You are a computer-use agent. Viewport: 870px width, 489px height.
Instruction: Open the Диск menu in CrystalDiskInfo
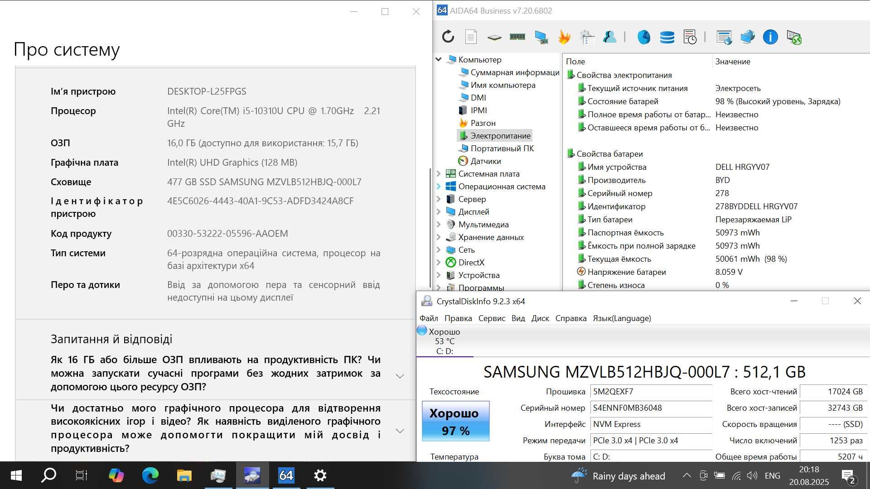coord(540,318)
